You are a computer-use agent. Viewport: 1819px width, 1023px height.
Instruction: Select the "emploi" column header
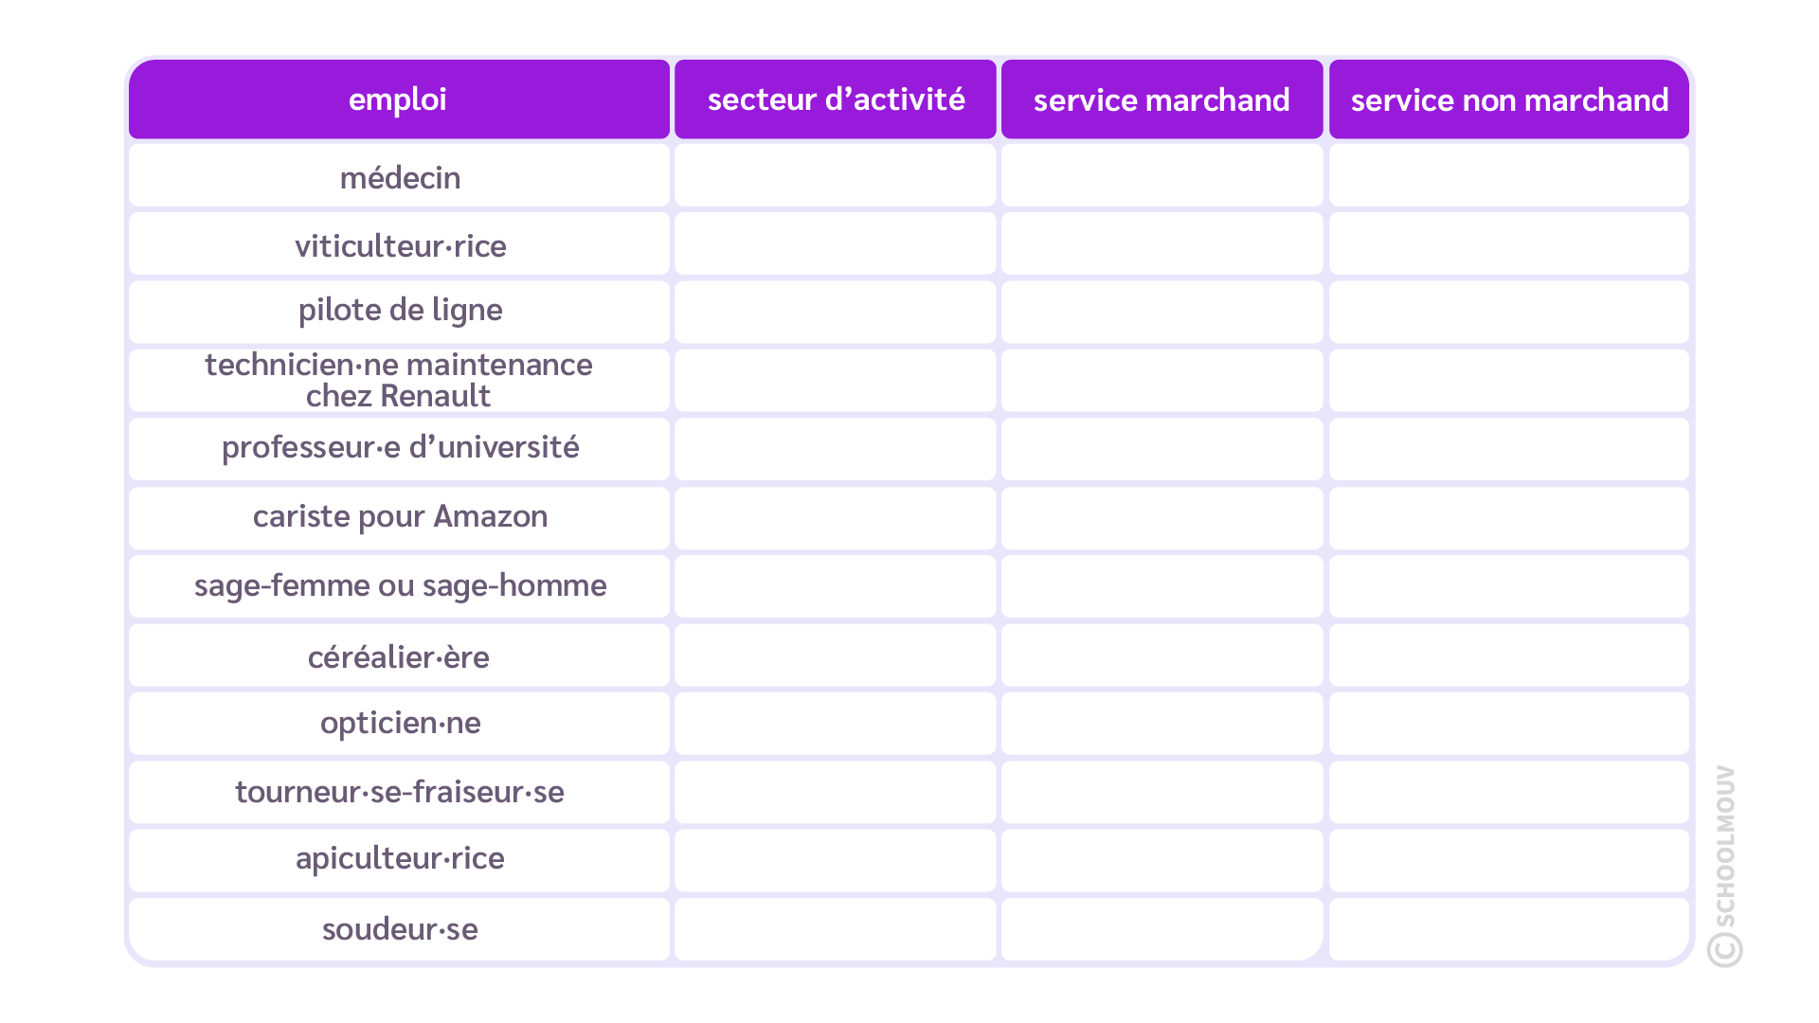click(398, 99)
